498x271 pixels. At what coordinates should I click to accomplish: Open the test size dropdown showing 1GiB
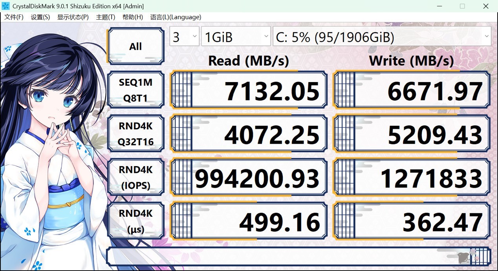[236, 37]
